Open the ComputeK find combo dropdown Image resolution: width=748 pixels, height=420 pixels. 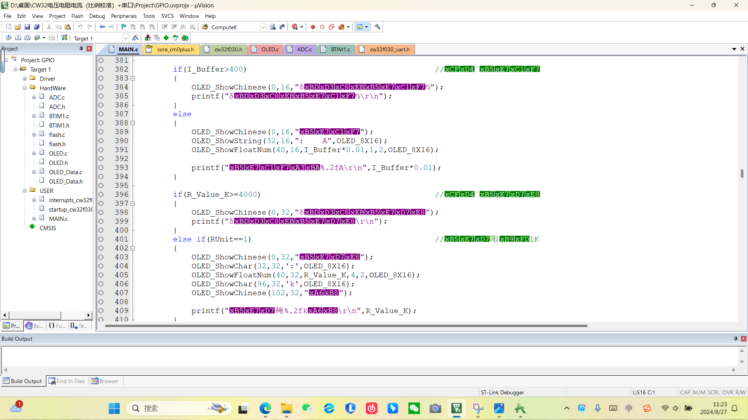pos(263,27)
